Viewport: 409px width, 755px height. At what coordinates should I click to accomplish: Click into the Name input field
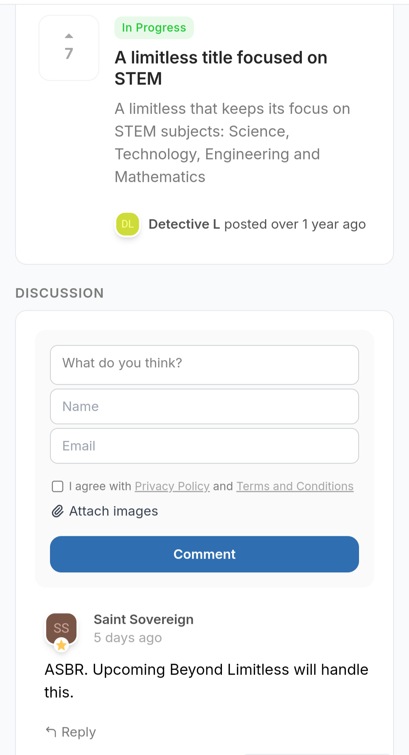204,406
